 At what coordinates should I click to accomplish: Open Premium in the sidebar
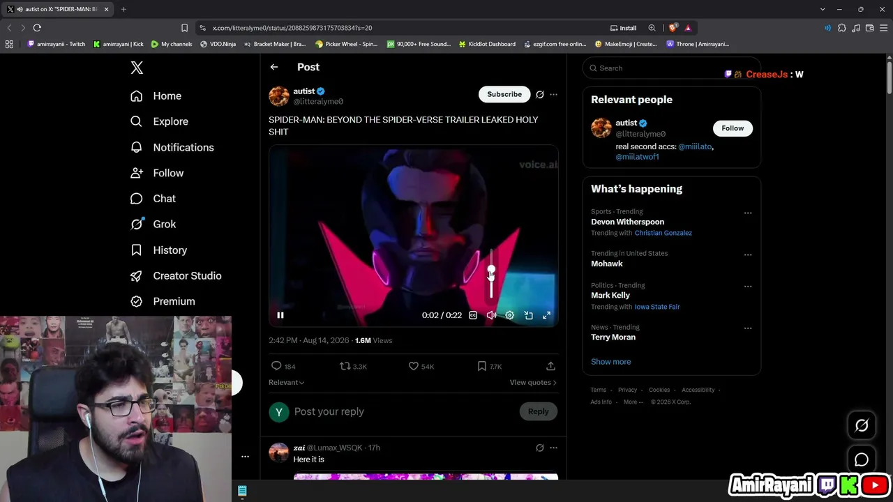[163, 301]
